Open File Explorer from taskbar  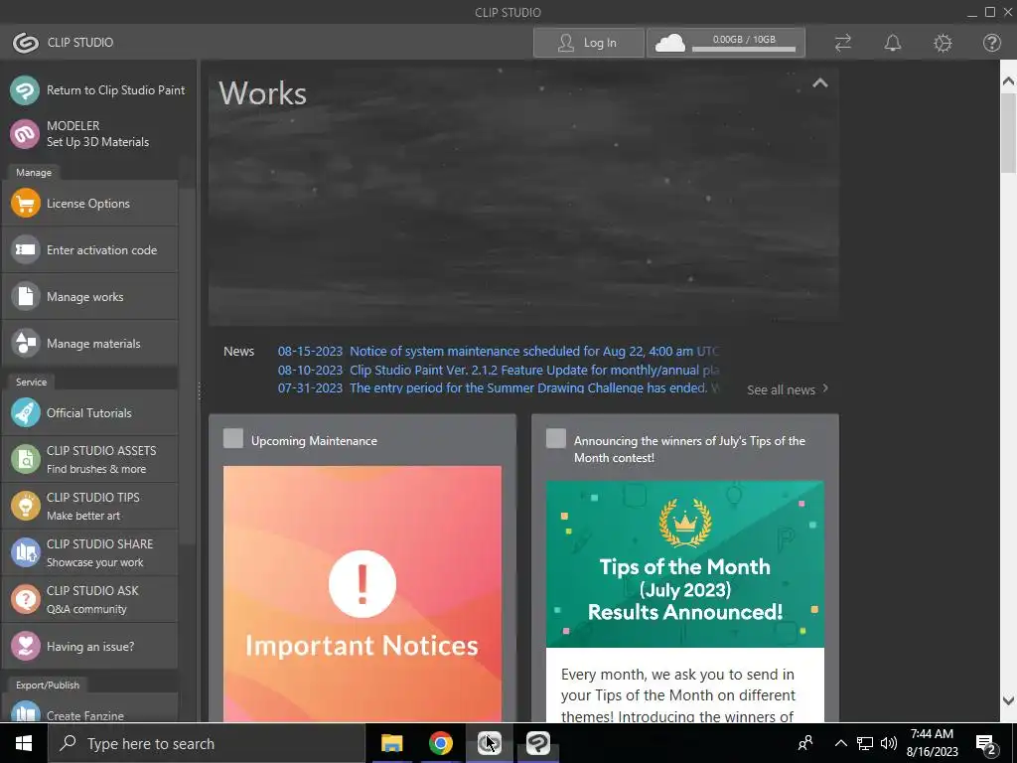(391, 743)
